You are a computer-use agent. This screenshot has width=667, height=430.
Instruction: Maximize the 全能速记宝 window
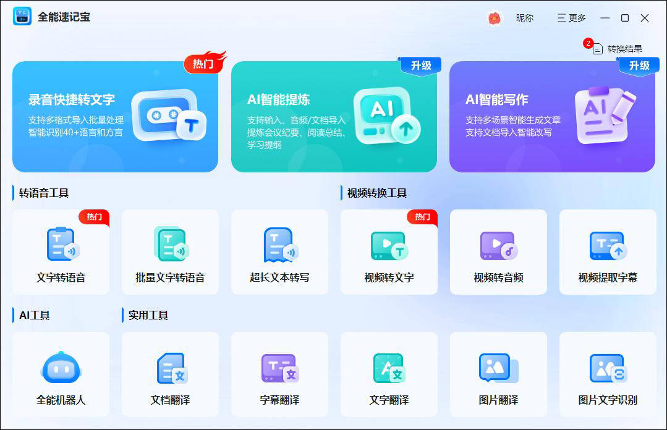click(x=625, y=18)
